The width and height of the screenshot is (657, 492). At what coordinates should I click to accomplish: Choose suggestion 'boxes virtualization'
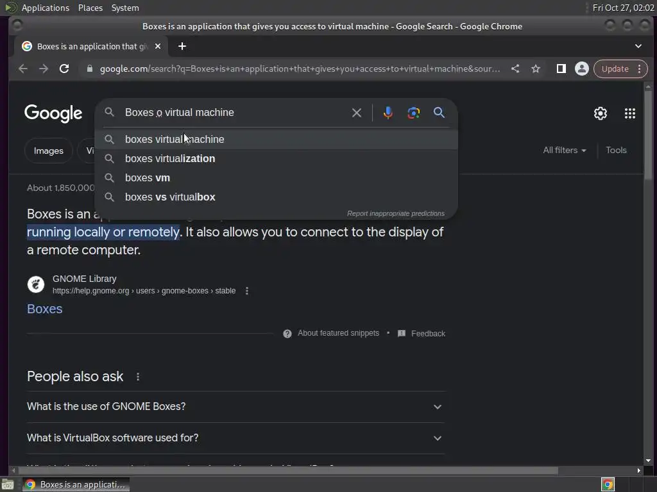pyautogui.click(x=277, y=159)
